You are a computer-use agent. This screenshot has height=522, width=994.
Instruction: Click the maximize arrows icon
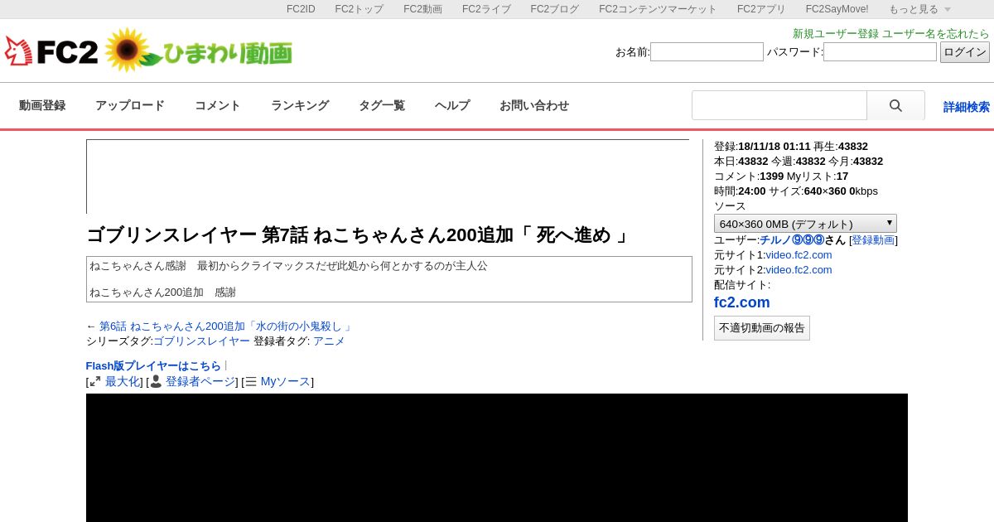(x=95, y=382)
